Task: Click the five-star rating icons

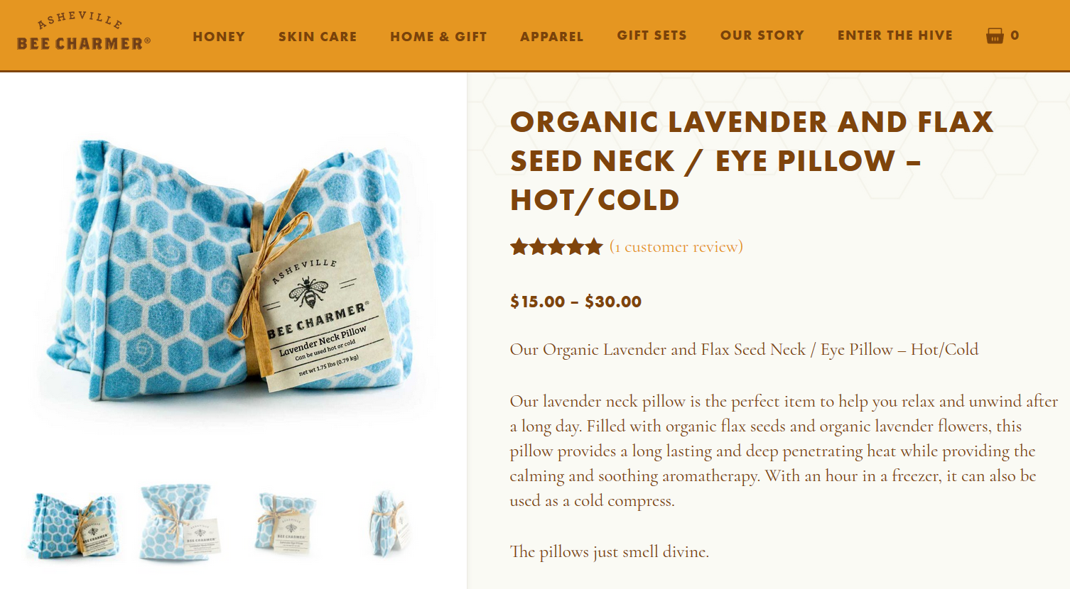Action: [556, 247]
